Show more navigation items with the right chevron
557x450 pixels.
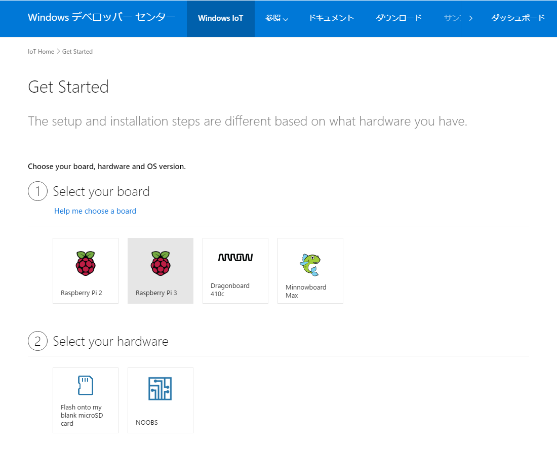click(471, 18)
